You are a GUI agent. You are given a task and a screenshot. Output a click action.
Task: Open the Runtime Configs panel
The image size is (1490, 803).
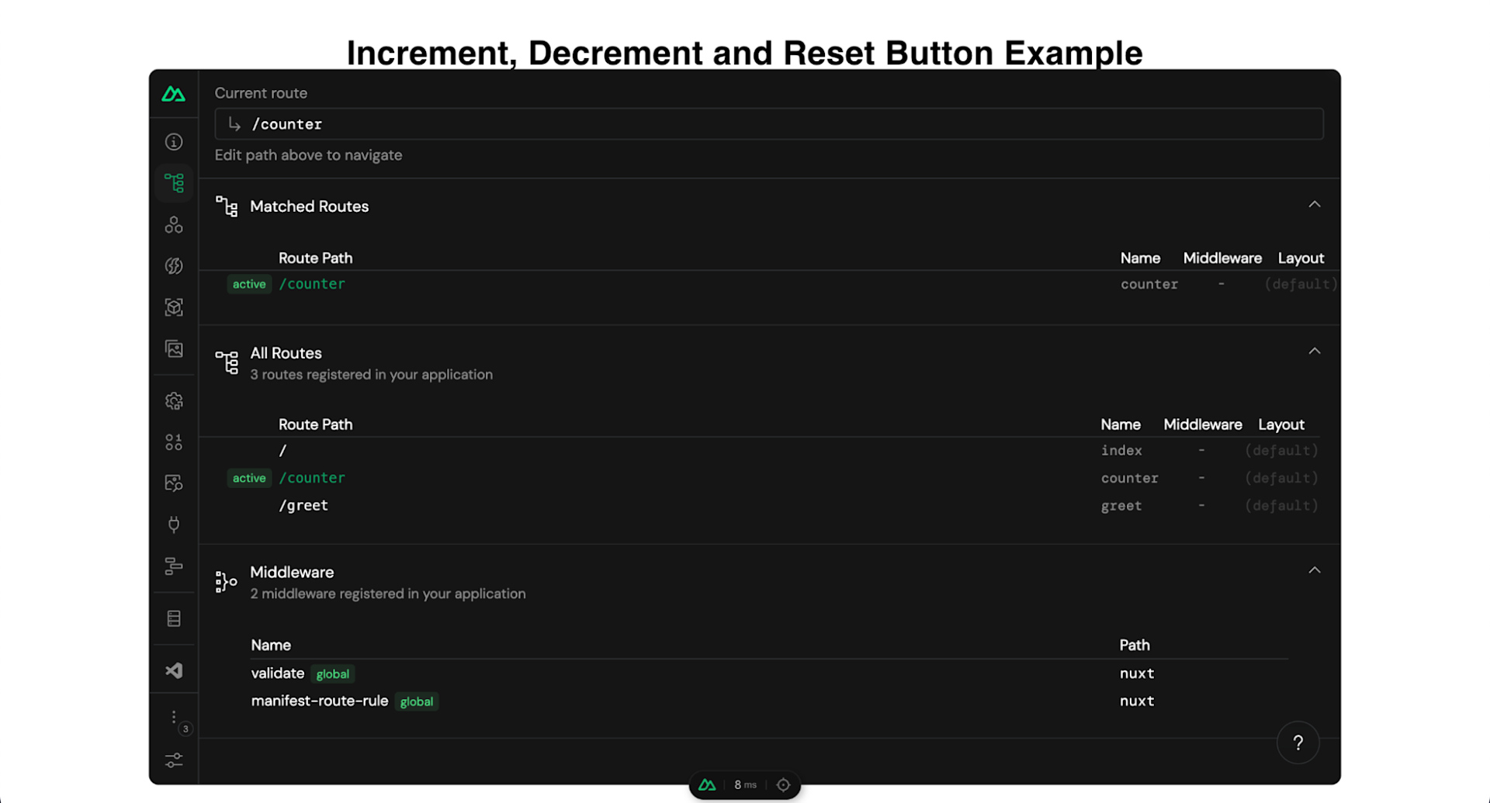click(173, 400)
